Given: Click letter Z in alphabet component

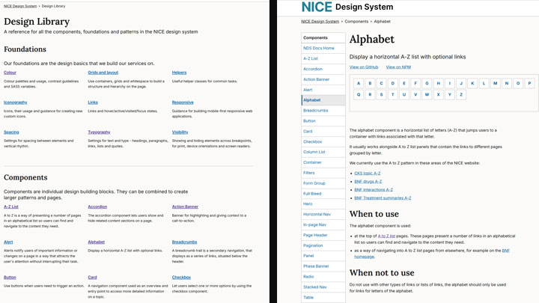Looking at the screenshot, I should [x=461, y=94].
